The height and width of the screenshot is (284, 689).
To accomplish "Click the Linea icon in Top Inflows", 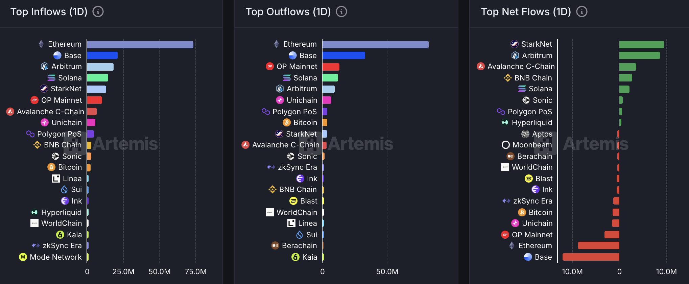I will [56, 179].
